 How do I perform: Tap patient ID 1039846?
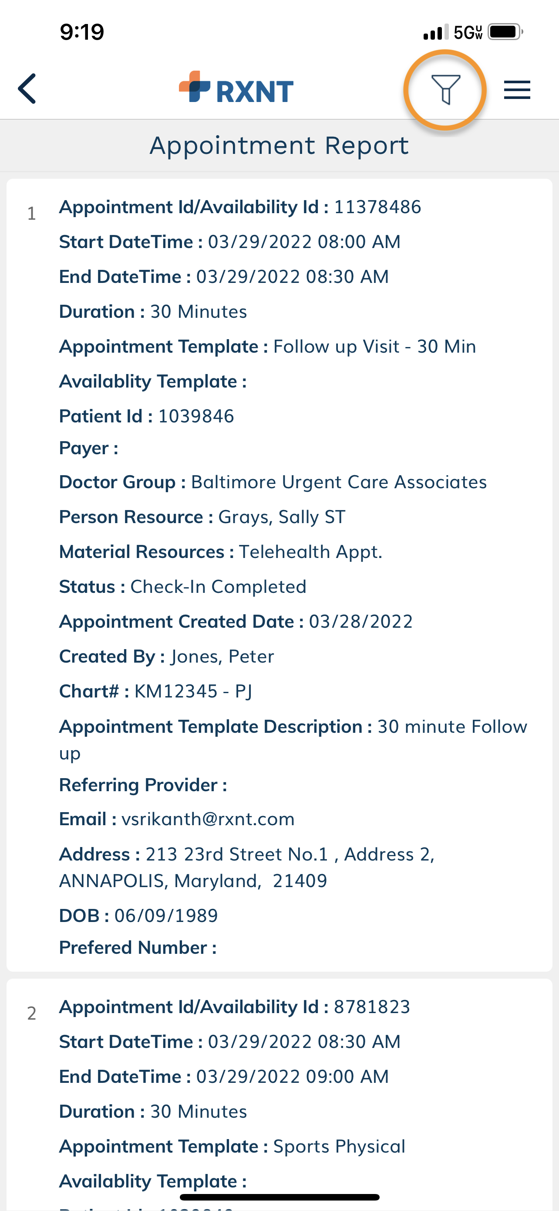click(x=196, y=416)
